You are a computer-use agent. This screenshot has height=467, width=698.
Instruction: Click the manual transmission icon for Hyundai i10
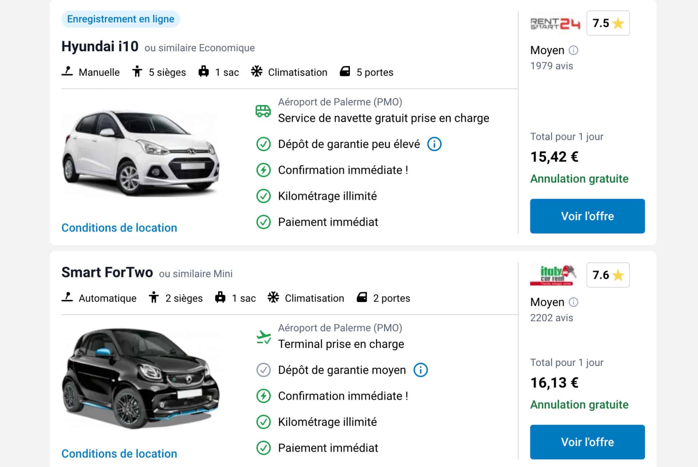(x=67, y=72)
